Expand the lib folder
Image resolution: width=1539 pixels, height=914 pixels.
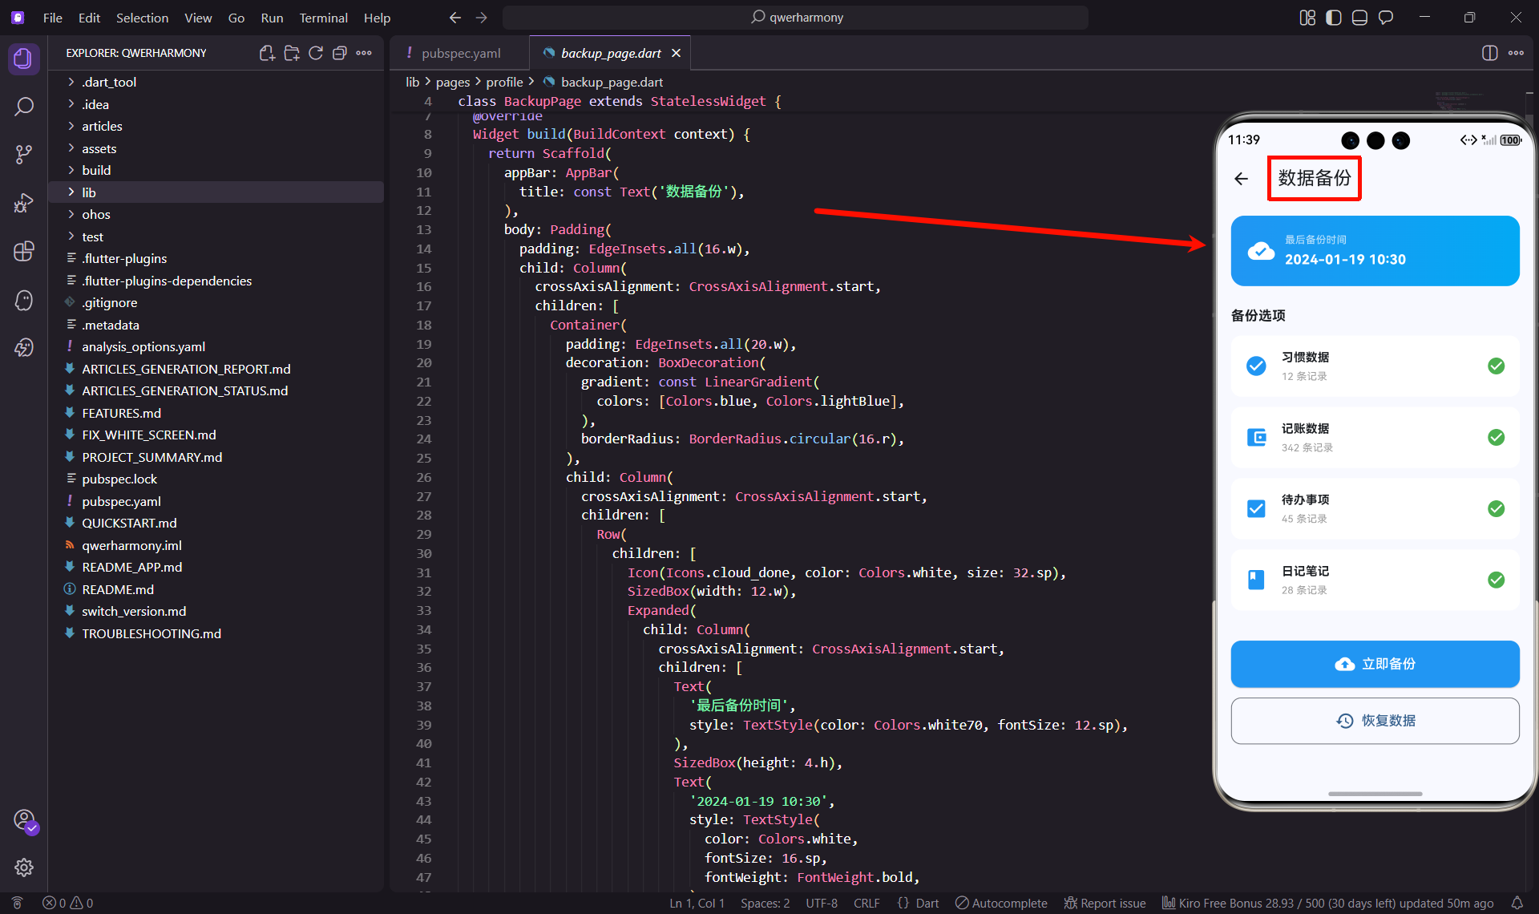click(x=88, y=192)
